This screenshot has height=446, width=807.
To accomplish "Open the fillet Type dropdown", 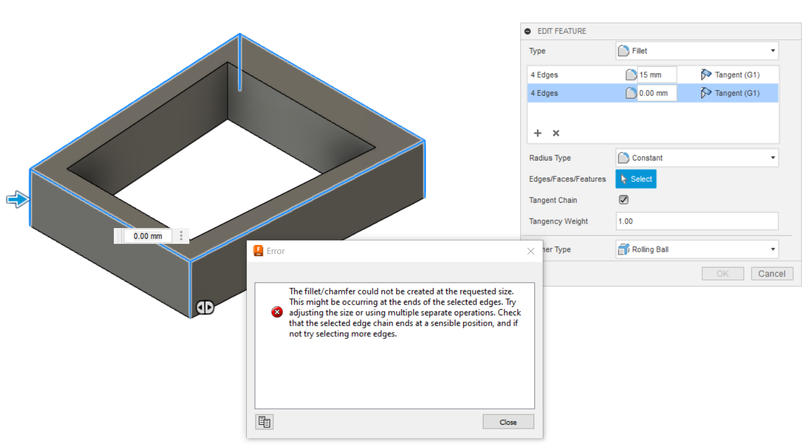I will (x=697, y=51).
